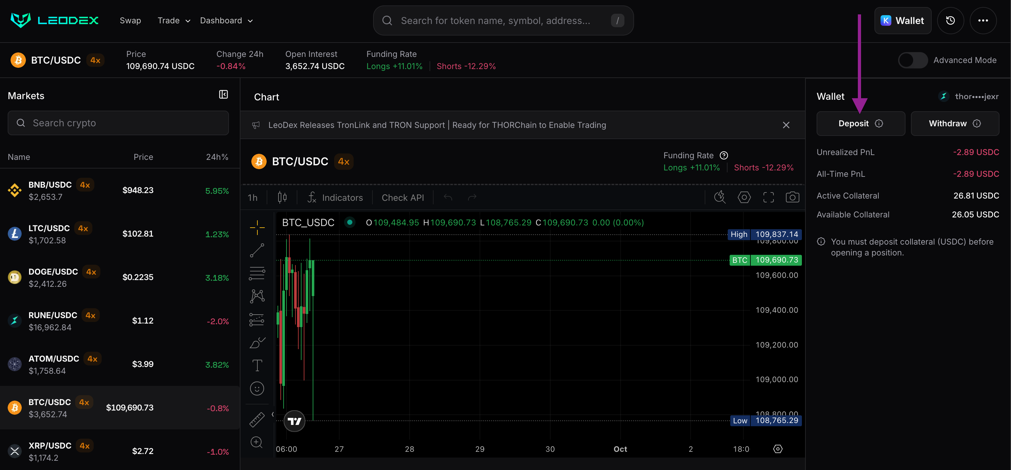Select the trend line drawing tool
The image size is (1011, 470).
(257, 250)
